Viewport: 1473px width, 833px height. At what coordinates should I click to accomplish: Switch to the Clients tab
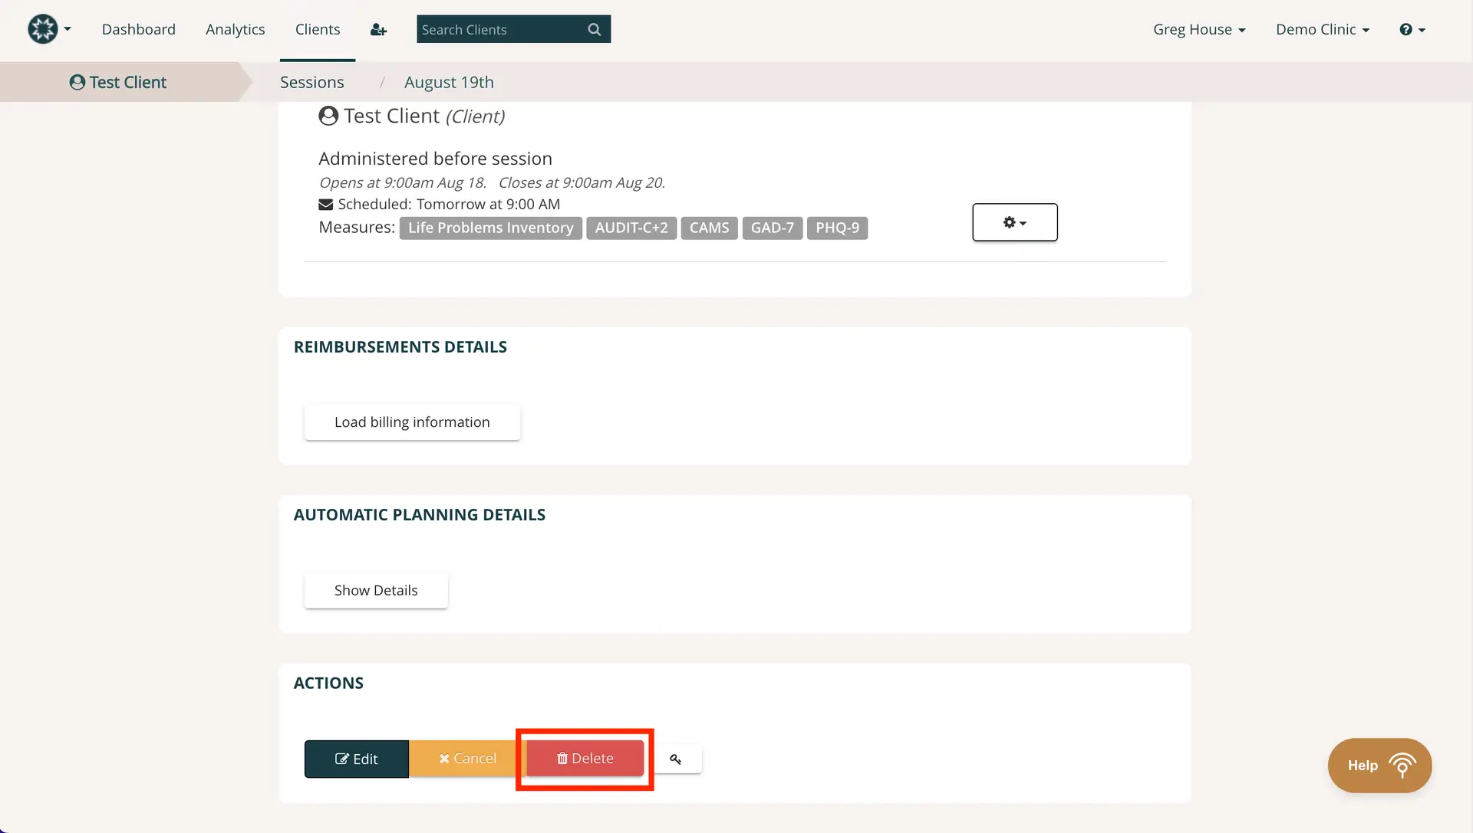[317, 29]
